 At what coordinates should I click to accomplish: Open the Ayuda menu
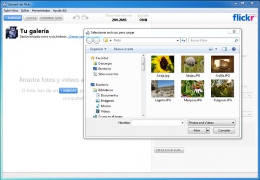(60, 10)
